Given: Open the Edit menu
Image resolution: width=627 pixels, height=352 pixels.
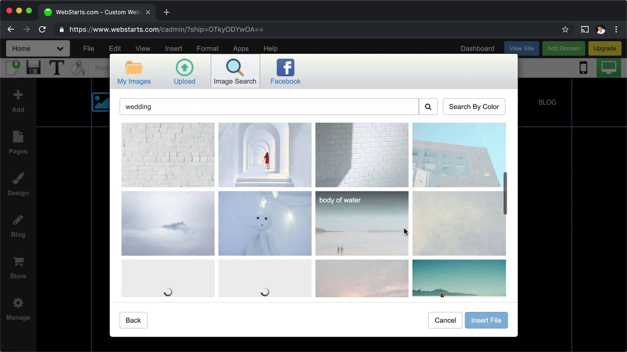Looking at the screenshot, I should (115, 48).
